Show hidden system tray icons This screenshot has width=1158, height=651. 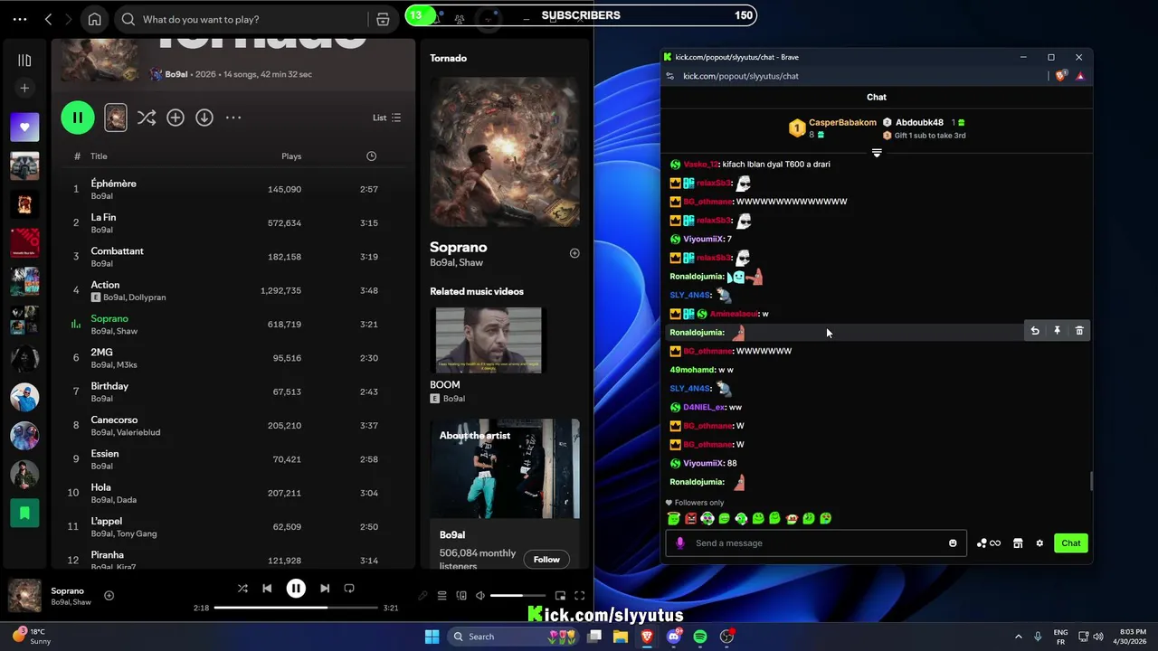(x=1018, y=637)
